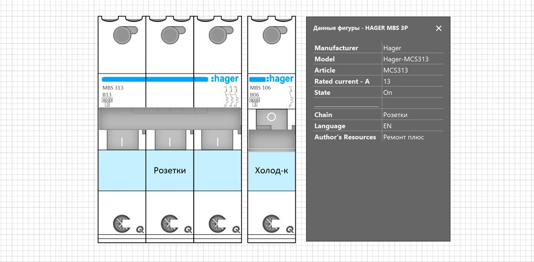The height and width of the screenshot is (262, 534).
Task: Edit Rated current value 13
Action: coord(387,82)
